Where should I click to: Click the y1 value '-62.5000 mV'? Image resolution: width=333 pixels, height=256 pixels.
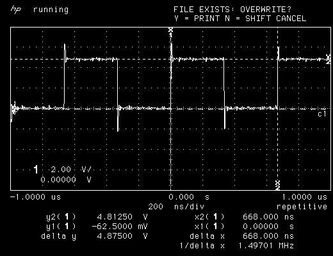tap(120, 226)
